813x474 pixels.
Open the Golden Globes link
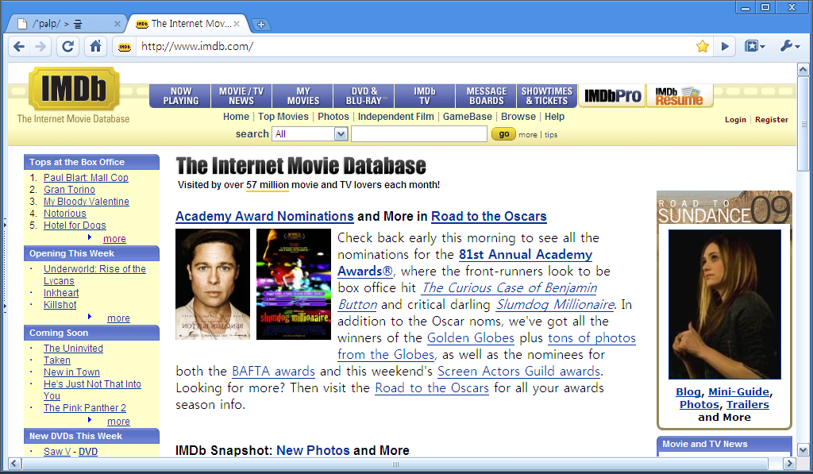(x=470, y=338)
